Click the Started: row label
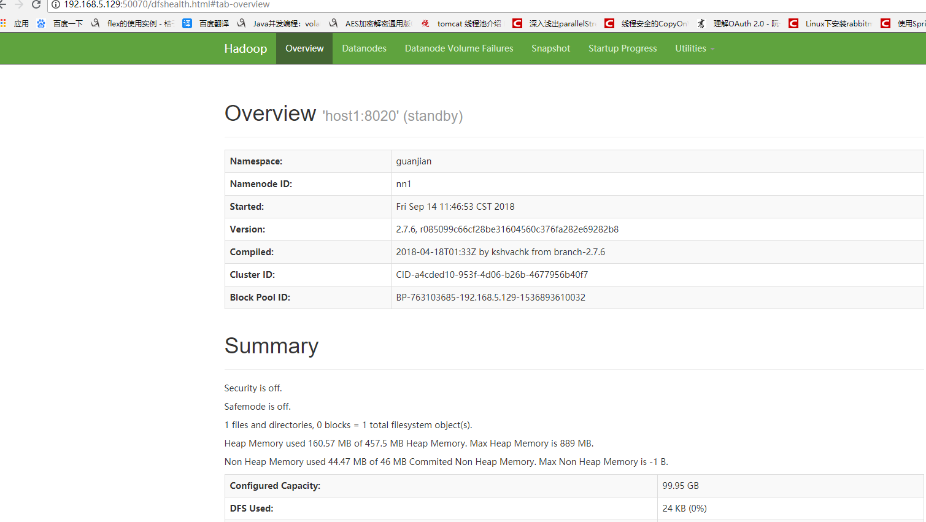This screenshot has width=926, height=522. 247,207
